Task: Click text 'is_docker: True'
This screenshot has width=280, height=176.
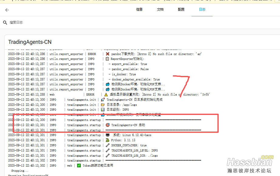Action: click(x=124, y=74)
